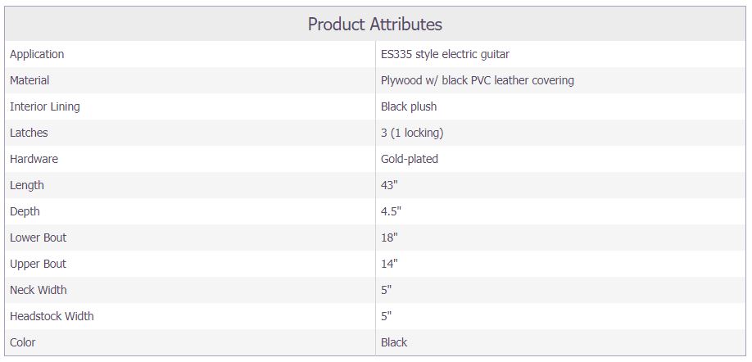The height and width of the screenshot is (362, 752).
Task: Click the 3 (1 locking) value
Action: pos(412,133)
